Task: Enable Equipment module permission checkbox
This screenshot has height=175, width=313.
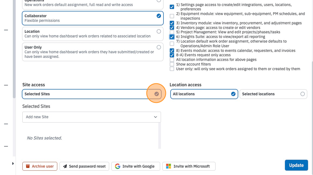Action: pos(172,16)
